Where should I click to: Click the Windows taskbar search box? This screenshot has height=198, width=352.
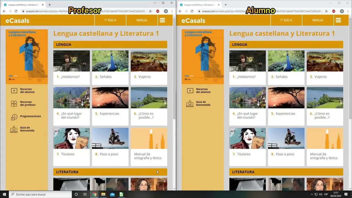[41, 194]
